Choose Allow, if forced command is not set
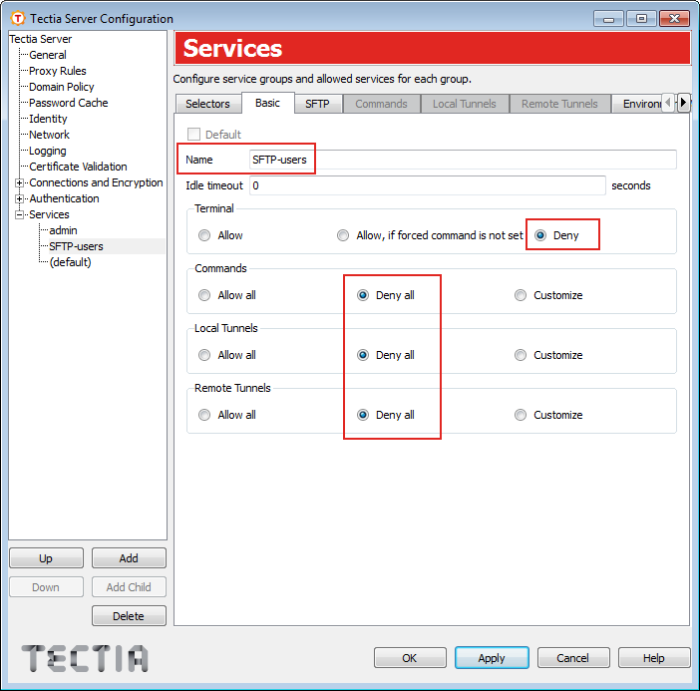The image size is (700, 691). 343,235
